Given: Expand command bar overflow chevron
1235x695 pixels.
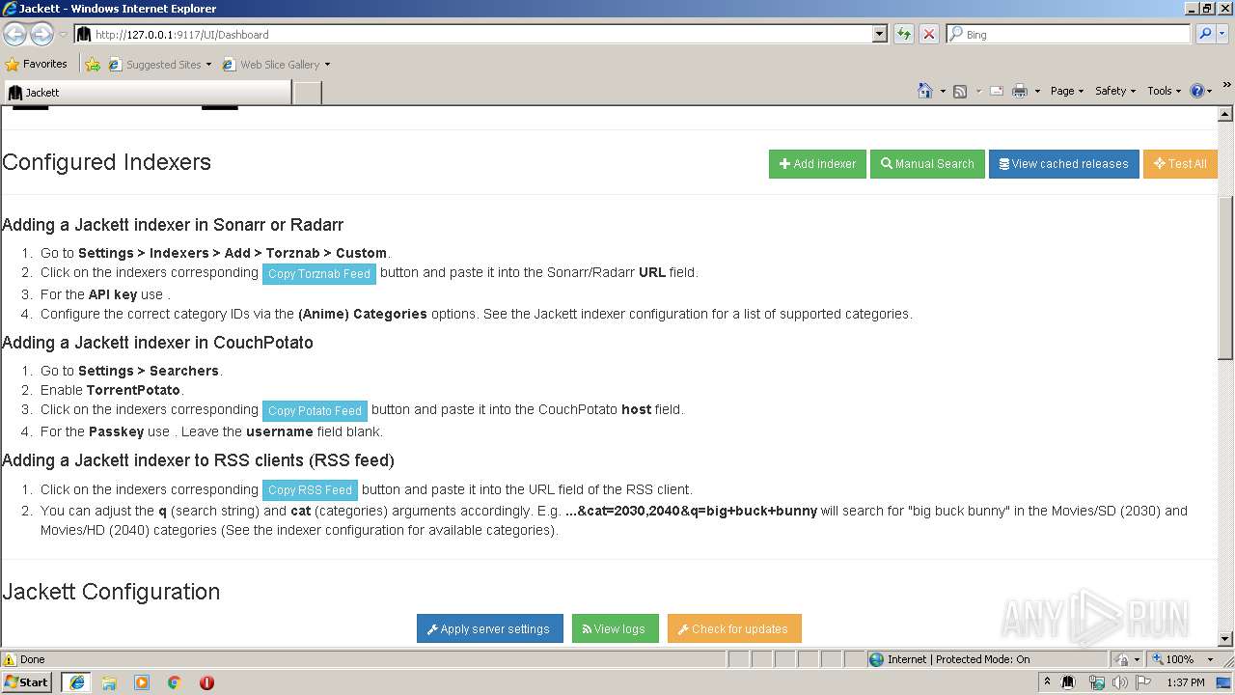Looking at the screenshot, I should click(x=1226, y=85).
